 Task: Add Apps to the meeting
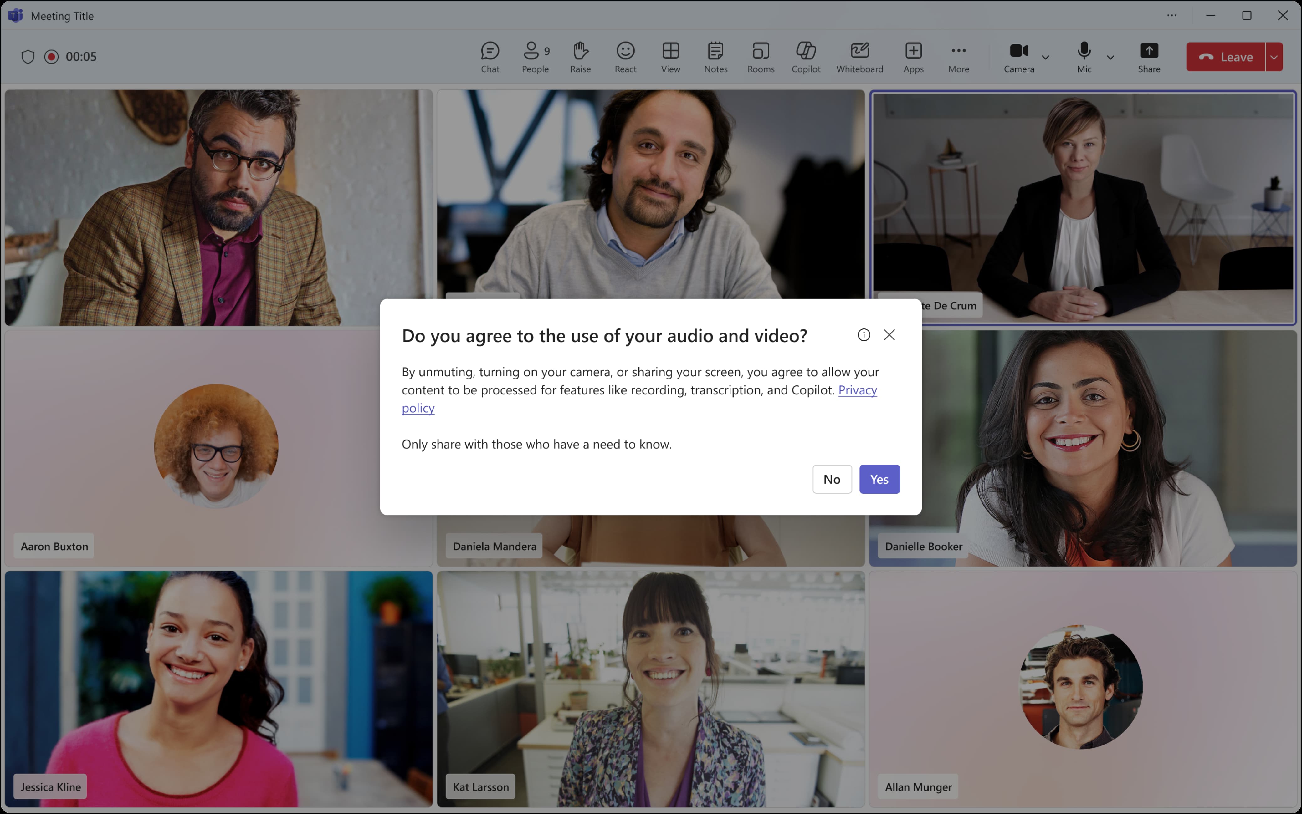coord(913,57)
